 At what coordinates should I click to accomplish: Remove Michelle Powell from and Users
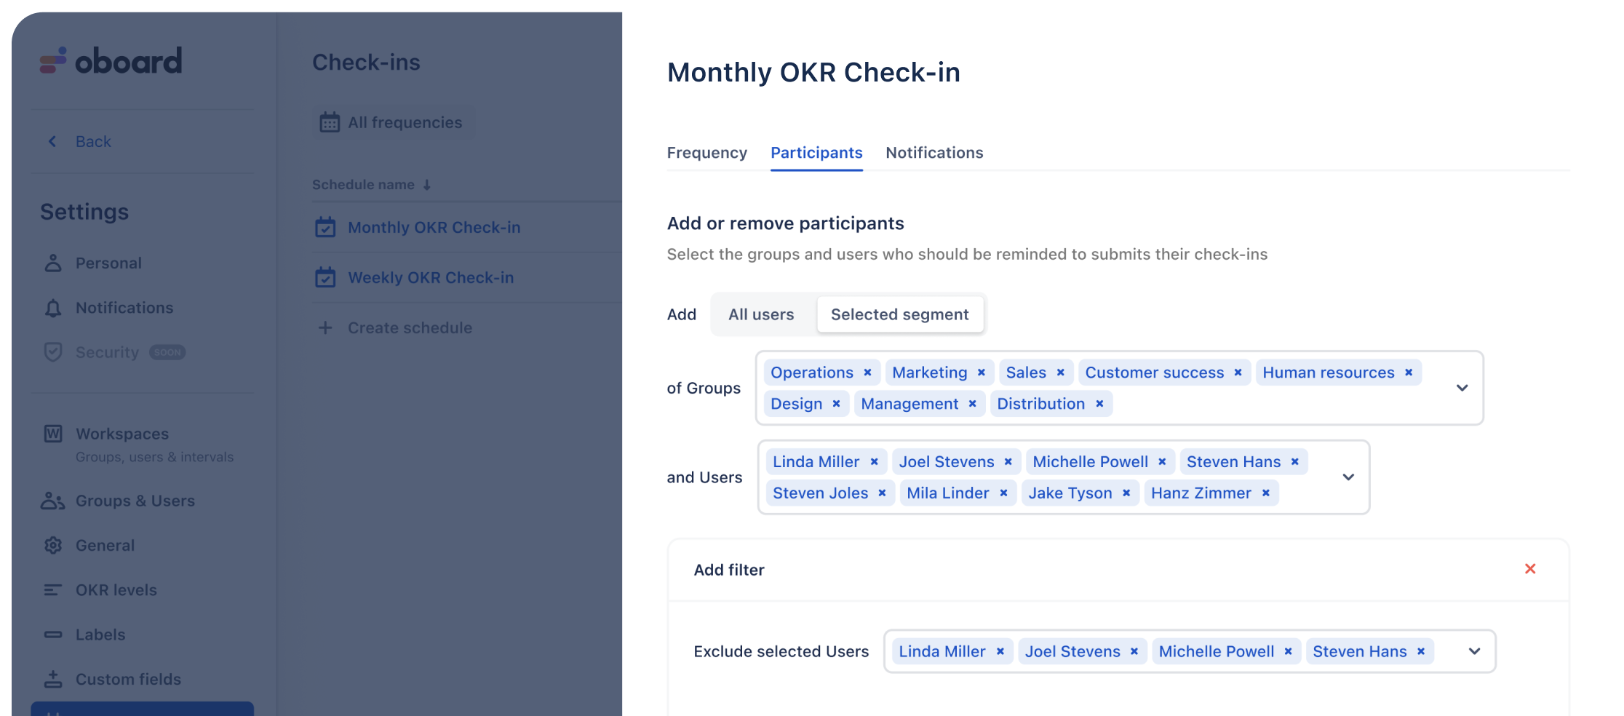(1162, 462)
